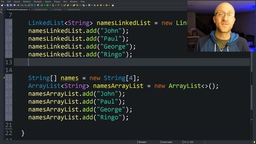Click the Run External Tools icon
Viewport: 256px width, 144px height.
pos(59,5)
